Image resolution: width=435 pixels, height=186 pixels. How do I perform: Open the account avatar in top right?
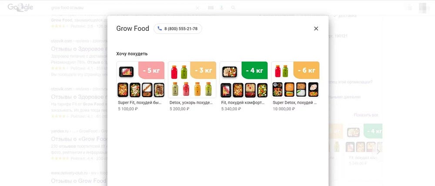423,8
